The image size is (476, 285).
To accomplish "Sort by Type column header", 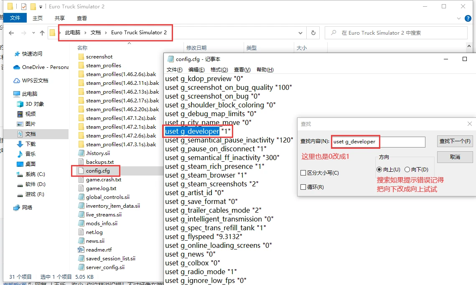I will [251, 48].
